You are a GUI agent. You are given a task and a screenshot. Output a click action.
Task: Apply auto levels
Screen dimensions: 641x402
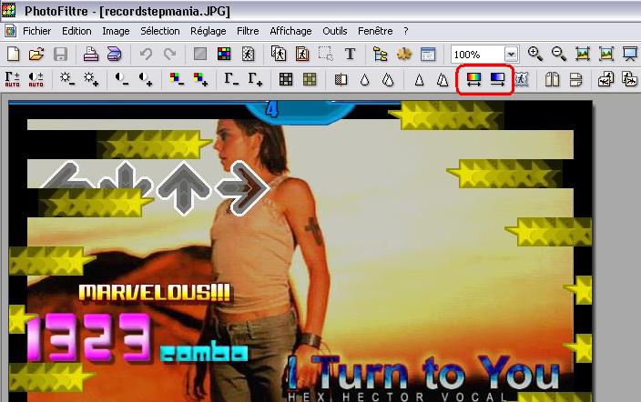pyautogui.click(x=12, y=79)
